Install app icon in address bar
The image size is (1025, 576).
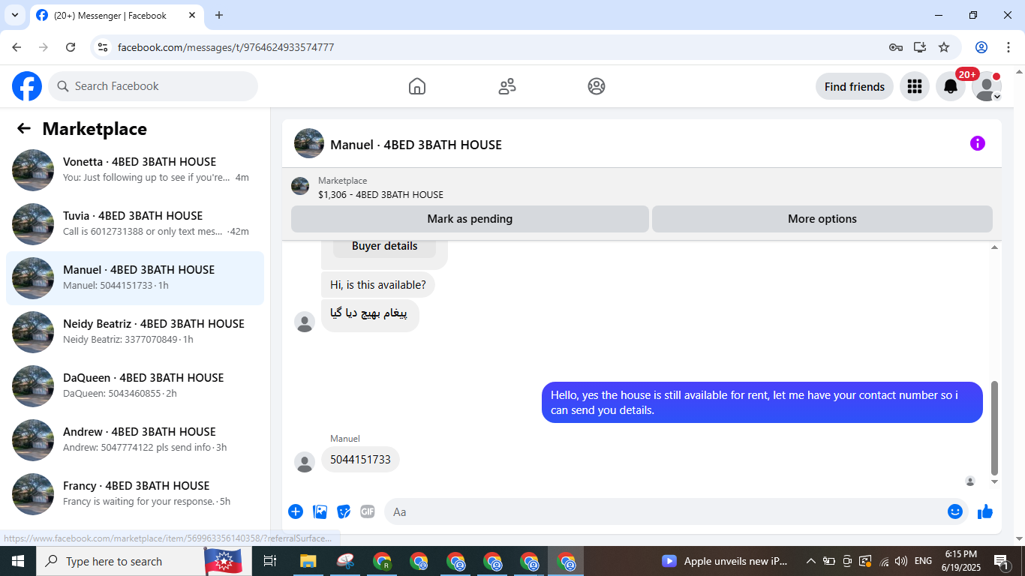[x=920, y=47]
